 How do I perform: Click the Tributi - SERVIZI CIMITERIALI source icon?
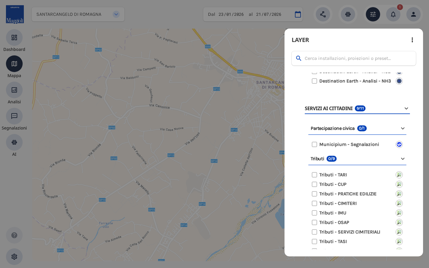pos(399,232)
